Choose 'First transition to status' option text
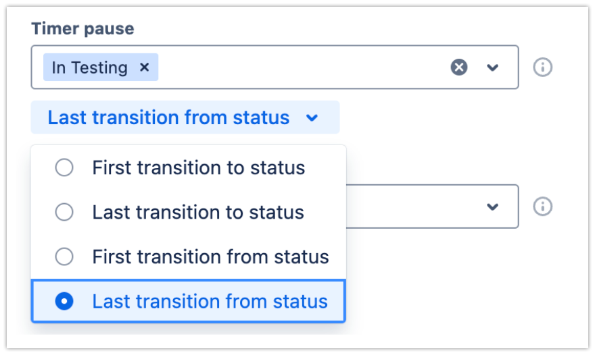This screenshot has width=595, height=355. pos(198,167)
